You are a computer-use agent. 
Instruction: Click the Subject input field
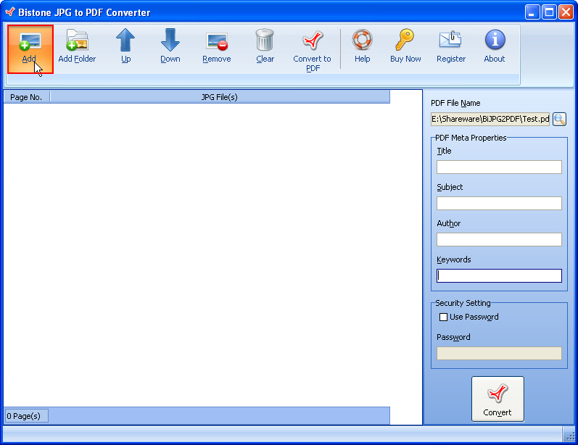(x=499, y=204)
